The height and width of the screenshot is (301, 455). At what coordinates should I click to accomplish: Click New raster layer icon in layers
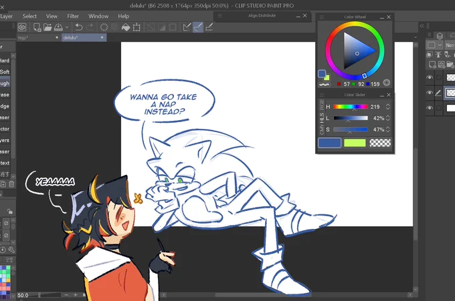[432, 64]
